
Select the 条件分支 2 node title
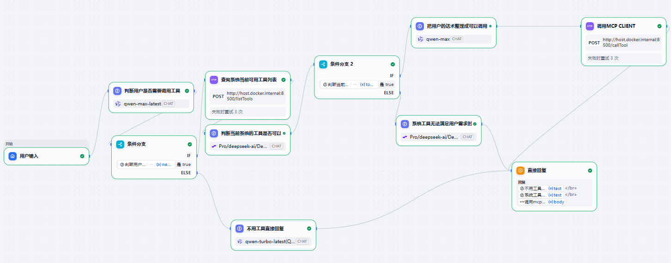[342, 64]
